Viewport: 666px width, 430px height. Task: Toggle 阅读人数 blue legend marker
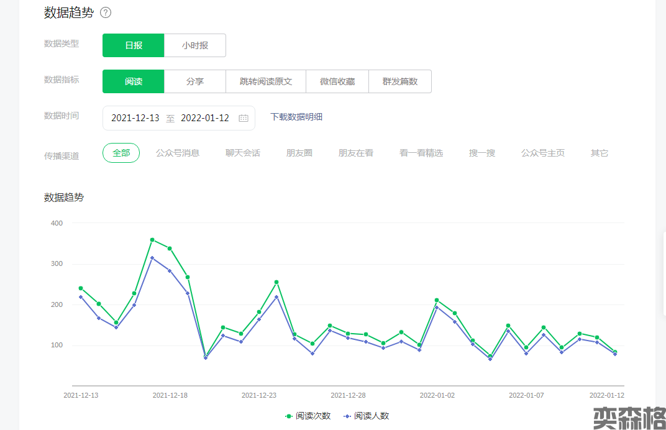coord(347,416)
